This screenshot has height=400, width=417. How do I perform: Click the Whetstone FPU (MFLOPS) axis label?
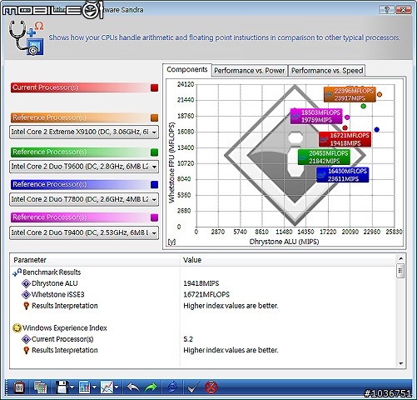(172, 162)
